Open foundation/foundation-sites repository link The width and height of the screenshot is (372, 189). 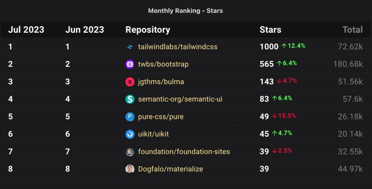tap(184, 152)
